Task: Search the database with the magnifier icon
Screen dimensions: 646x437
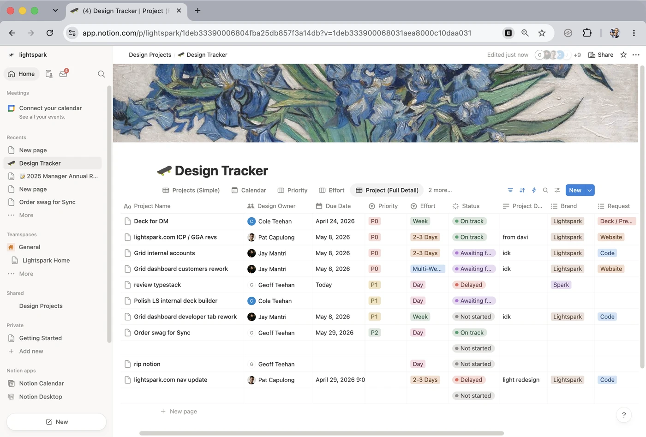Action: pyautogui.click(x=545, y=190)
